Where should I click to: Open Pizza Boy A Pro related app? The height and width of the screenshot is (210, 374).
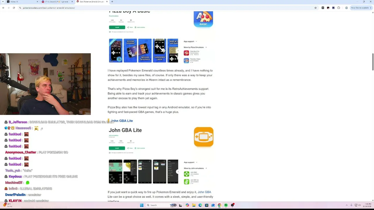pos(186,53)
